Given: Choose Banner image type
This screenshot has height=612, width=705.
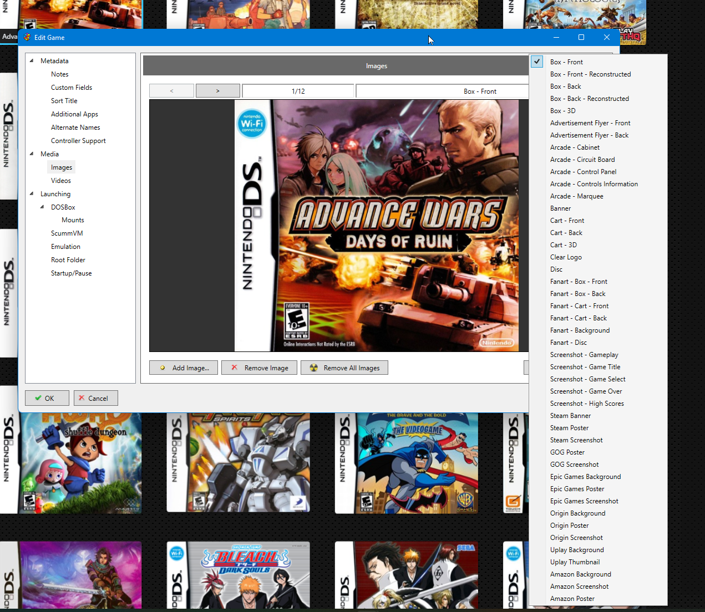Looking at the screenshot, I should pos(598,208).
